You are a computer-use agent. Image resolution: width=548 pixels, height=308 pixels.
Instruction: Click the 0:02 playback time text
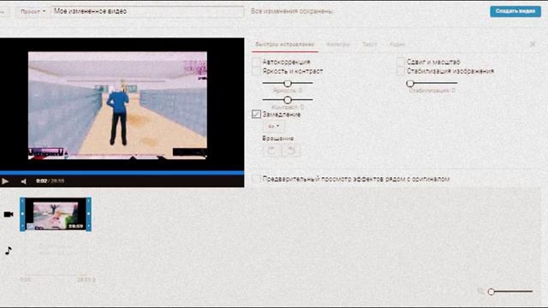click(42, 181)
